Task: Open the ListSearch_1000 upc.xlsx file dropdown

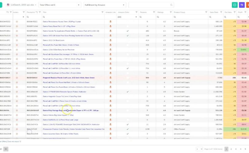Action: pos(21,5)
